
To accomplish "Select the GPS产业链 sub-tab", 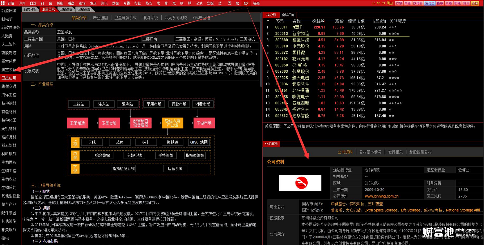I will (201, 18).
